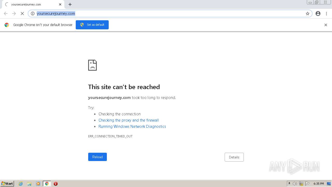
Task: Select the yoursecurejourney.com tab
Action: pyautogui.click(x=33, y=4)
